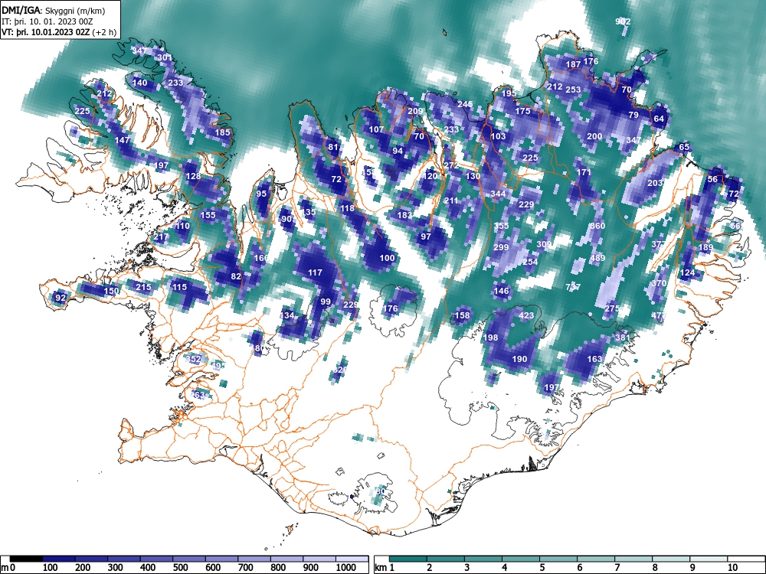Click visibility value 82 on the map
Screen dimensions: 766x574
236,276
